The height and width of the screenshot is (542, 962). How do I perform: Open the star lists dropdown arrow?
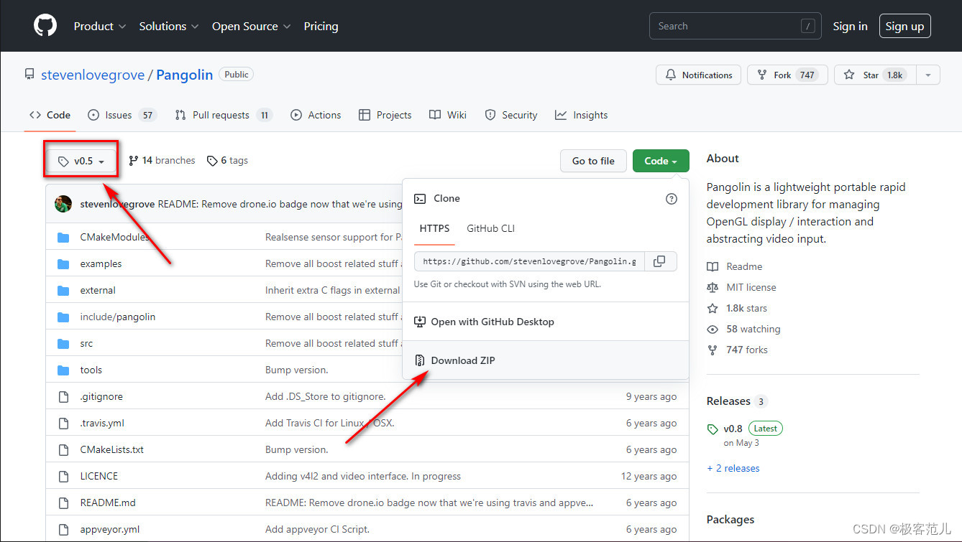point(927,75)
